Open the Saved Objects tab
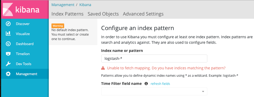 click(x=103, y=14)
